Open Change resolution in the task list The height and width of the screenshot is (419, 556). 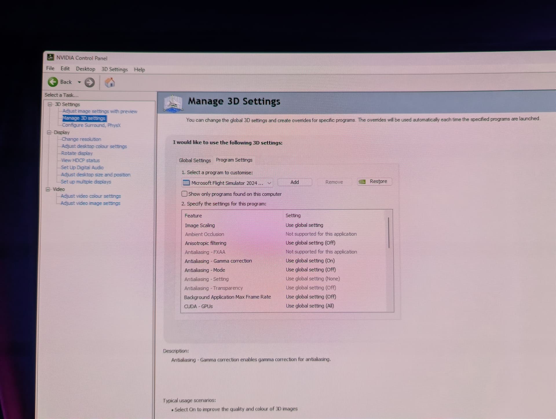point(81,139)
